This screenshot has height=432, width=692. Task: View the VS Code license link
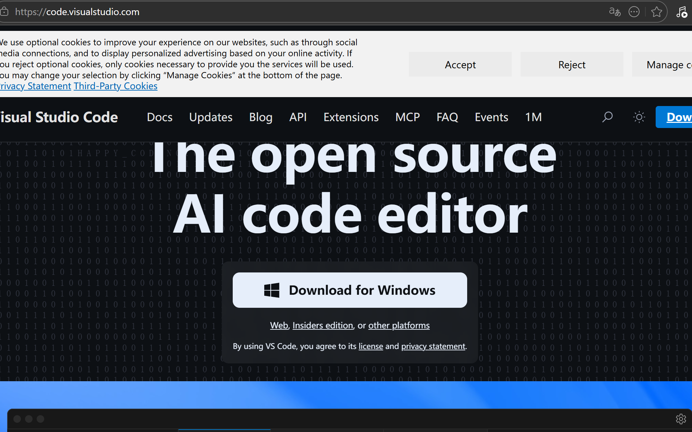(371, 346)
